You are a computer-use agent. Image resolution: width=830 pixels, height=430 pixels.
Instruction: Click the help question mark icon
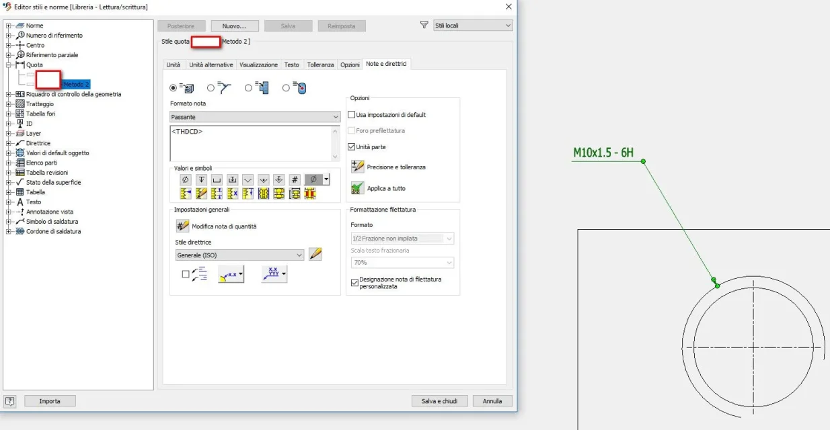point(10,401)
